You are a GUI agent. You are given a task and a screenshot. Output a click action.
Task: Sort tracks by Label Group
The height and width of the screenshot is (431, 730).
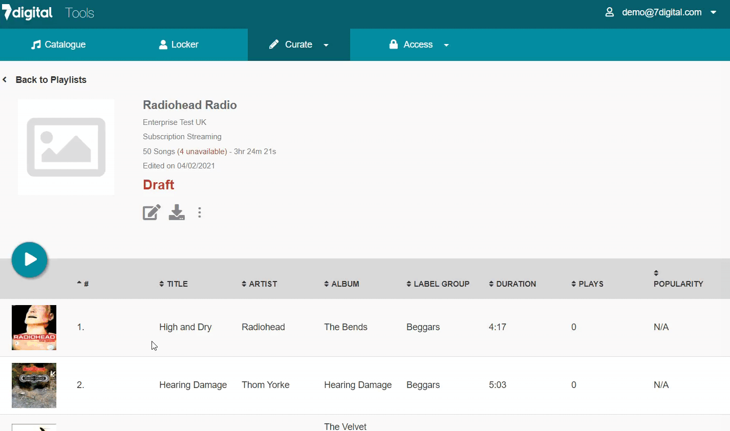tap(438, 284)
